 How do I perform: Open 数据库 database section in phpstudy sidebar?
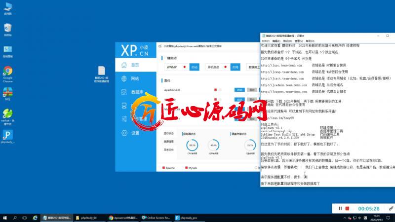(135, 92)
